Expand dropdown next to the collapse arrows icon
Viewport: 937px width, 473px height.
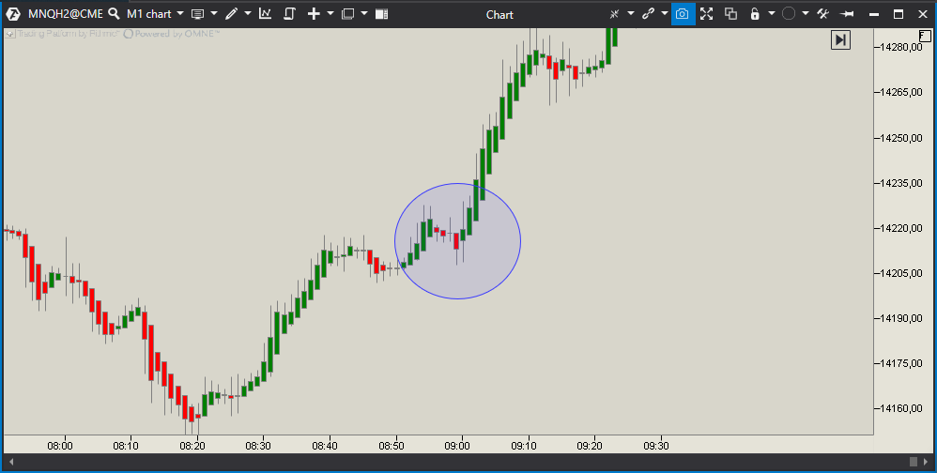[630, 14]
